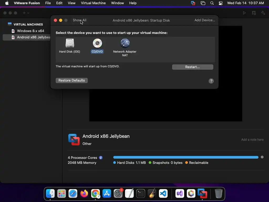
Task: Open the Virtual Machine menu
Action: (93, 3)
